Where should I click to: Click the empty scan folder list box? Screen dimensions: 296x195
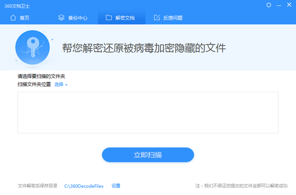point(148,113)
